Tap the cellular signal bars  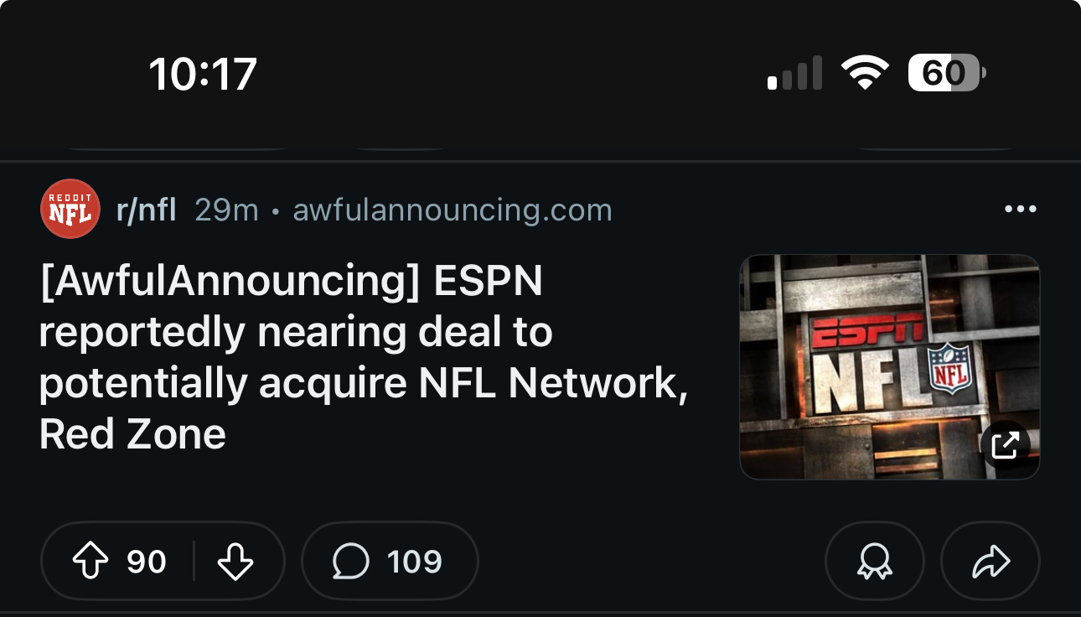(x=794, y=74)
